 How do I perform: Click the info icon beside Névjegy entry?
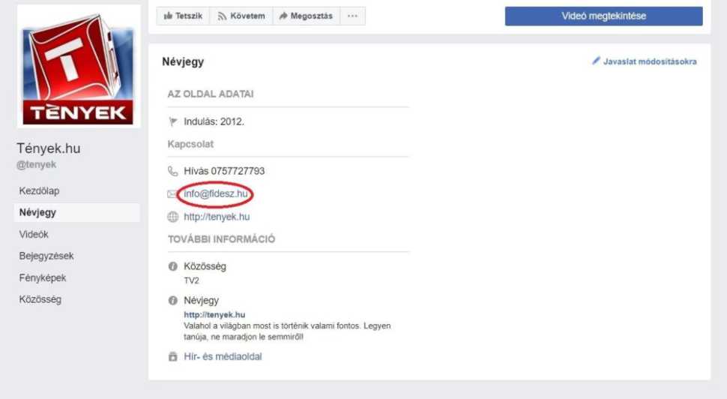click(173, 301)
